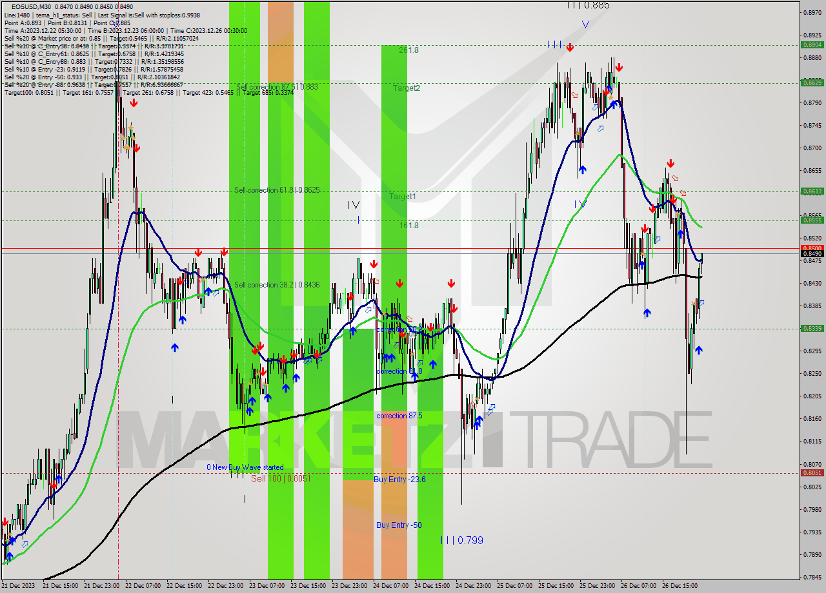
Task: Click the 0.8745 price axis label
Action: click(x=811, y=125)
